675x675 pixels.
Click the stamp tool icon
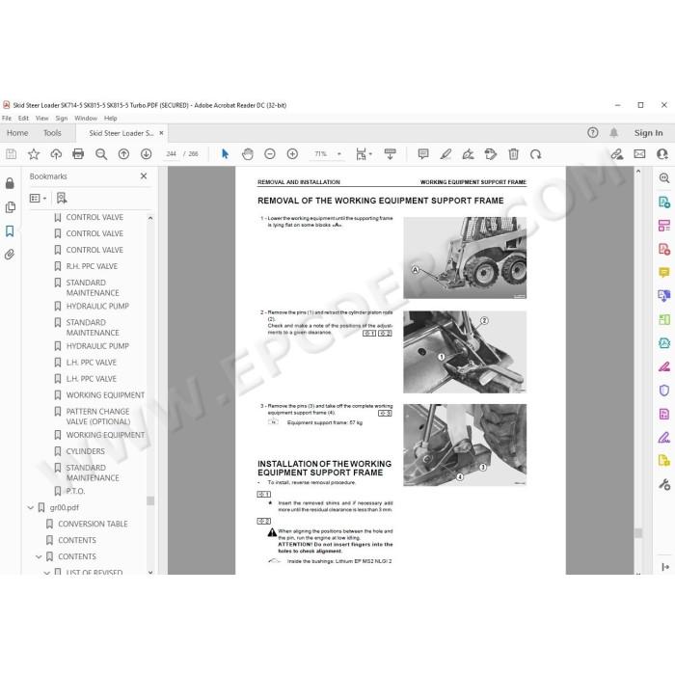point(490,154)
